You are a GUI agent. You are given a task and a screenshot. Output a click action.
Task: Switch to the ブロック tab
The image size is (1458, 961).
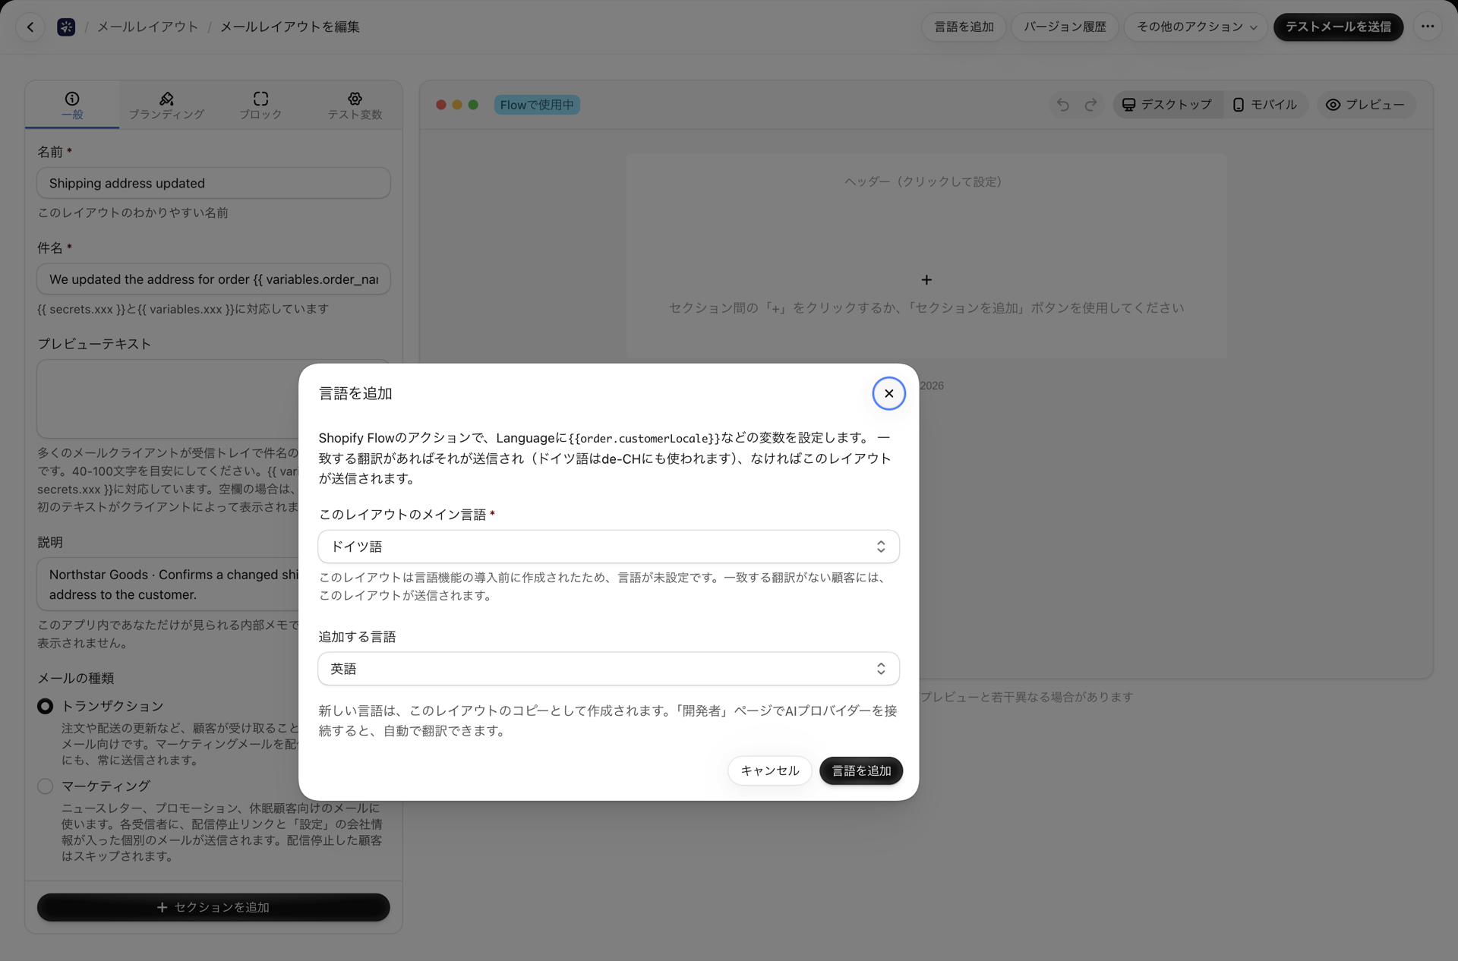coord(260,106)
